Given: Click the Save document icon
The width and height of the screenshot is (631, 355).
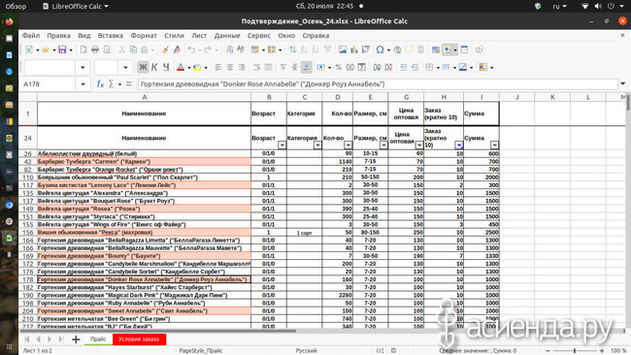Looking at the screenshot, I should coord(62,49).
